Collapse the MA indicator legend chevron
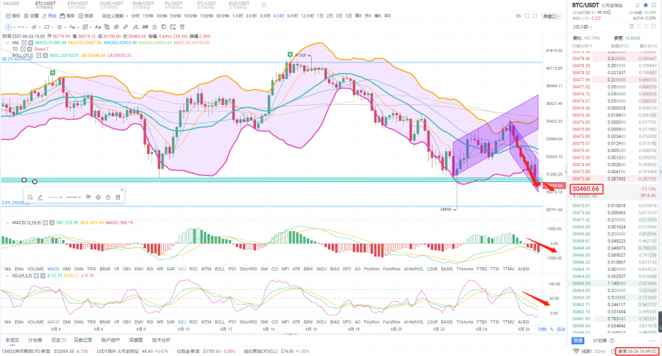662x356 pixels. (x=7, y=43)
